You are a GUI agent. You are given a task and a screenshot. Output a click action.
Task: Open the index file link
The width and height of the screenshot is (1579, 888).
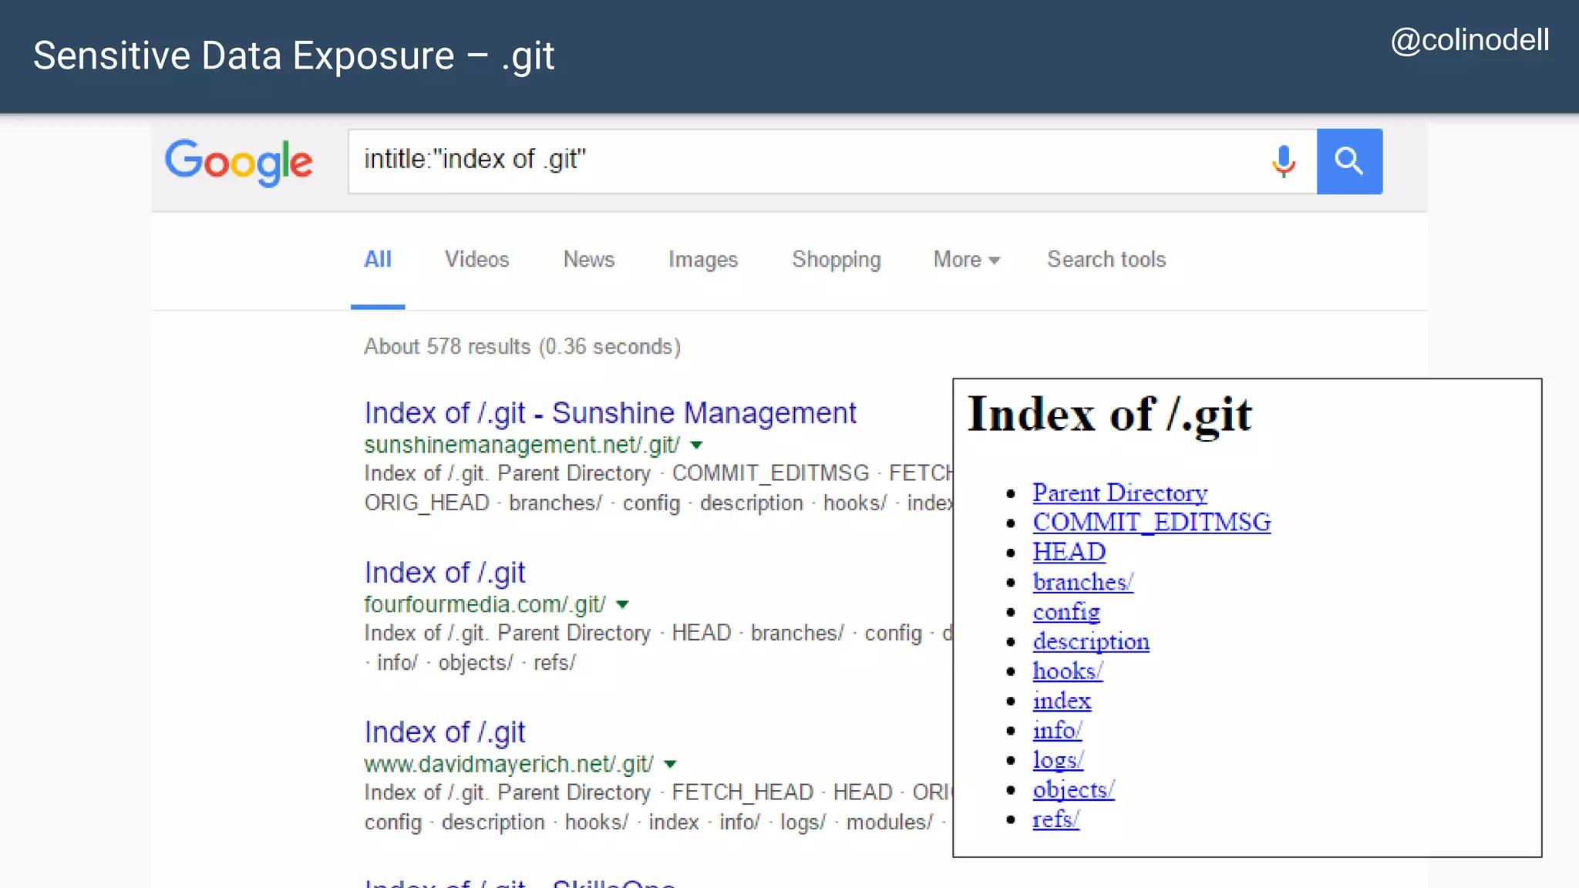point(1062,701)
